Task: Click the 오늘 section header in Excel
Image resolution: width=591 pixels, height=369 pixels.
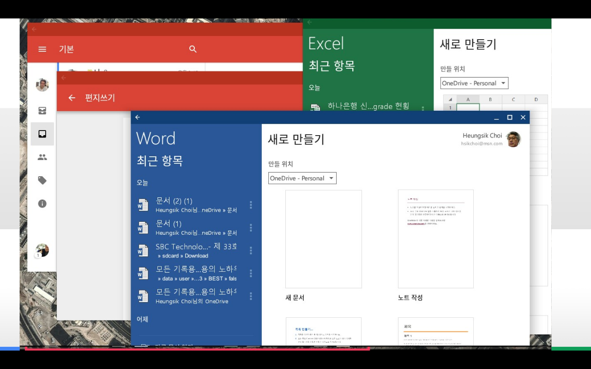Action: pos(314,88)
